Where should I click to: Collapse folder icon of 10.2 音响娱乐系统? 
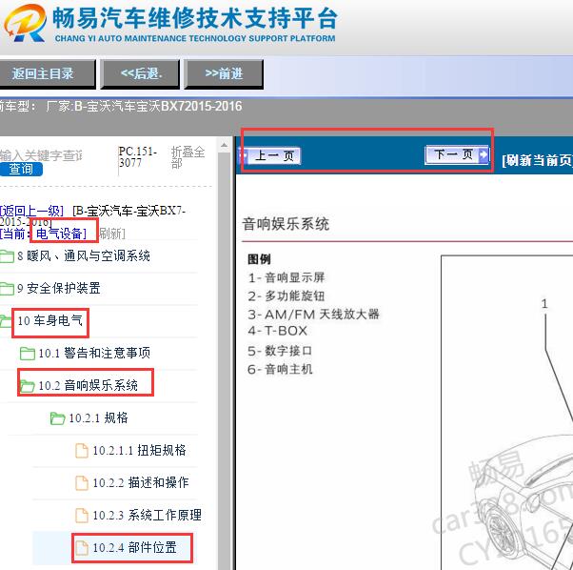pyautogui.click(x=28, y=386)
